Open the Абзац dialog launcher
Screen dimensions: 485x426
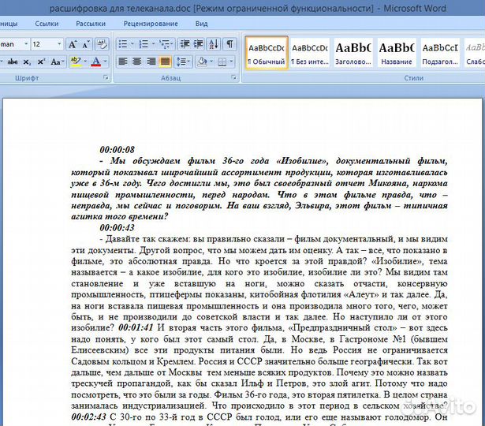pos(234,77)
